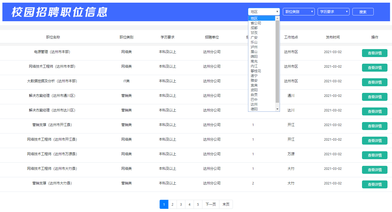
Task: Select 眉山 in the region list
Action: point(262,52)
